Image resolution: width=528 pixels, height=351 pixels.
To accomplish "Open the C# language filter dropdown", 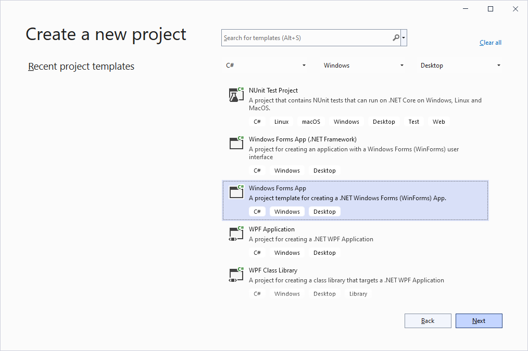I will point(266,66).
